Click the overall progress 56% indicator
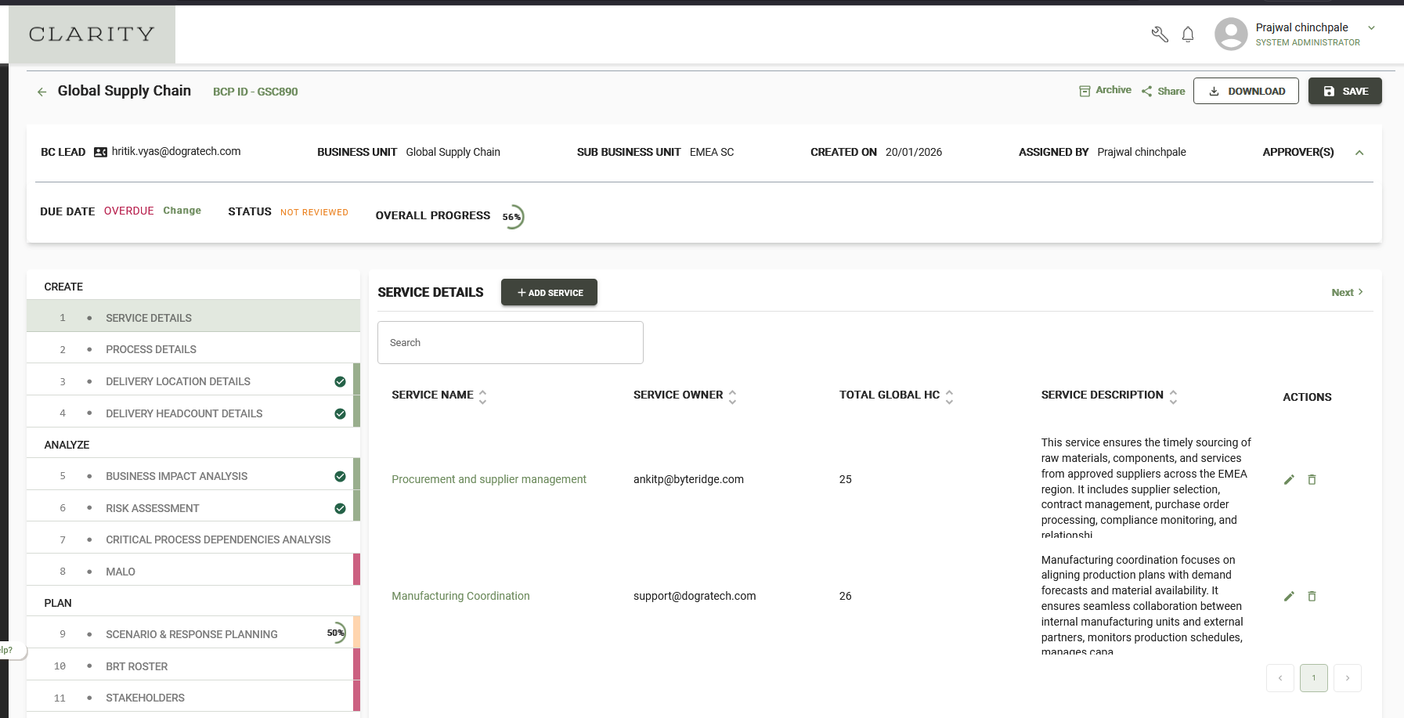 pyautogui.click(x=512, y=217)
